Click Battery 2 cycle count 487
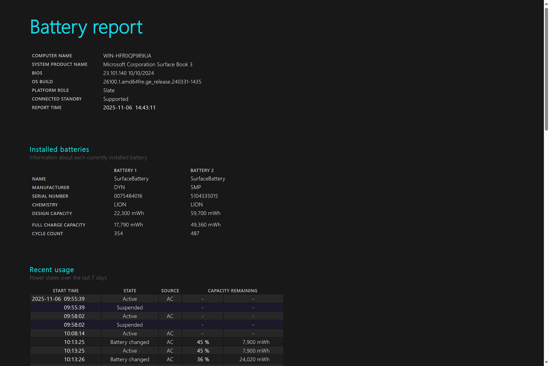 point(195,234)
